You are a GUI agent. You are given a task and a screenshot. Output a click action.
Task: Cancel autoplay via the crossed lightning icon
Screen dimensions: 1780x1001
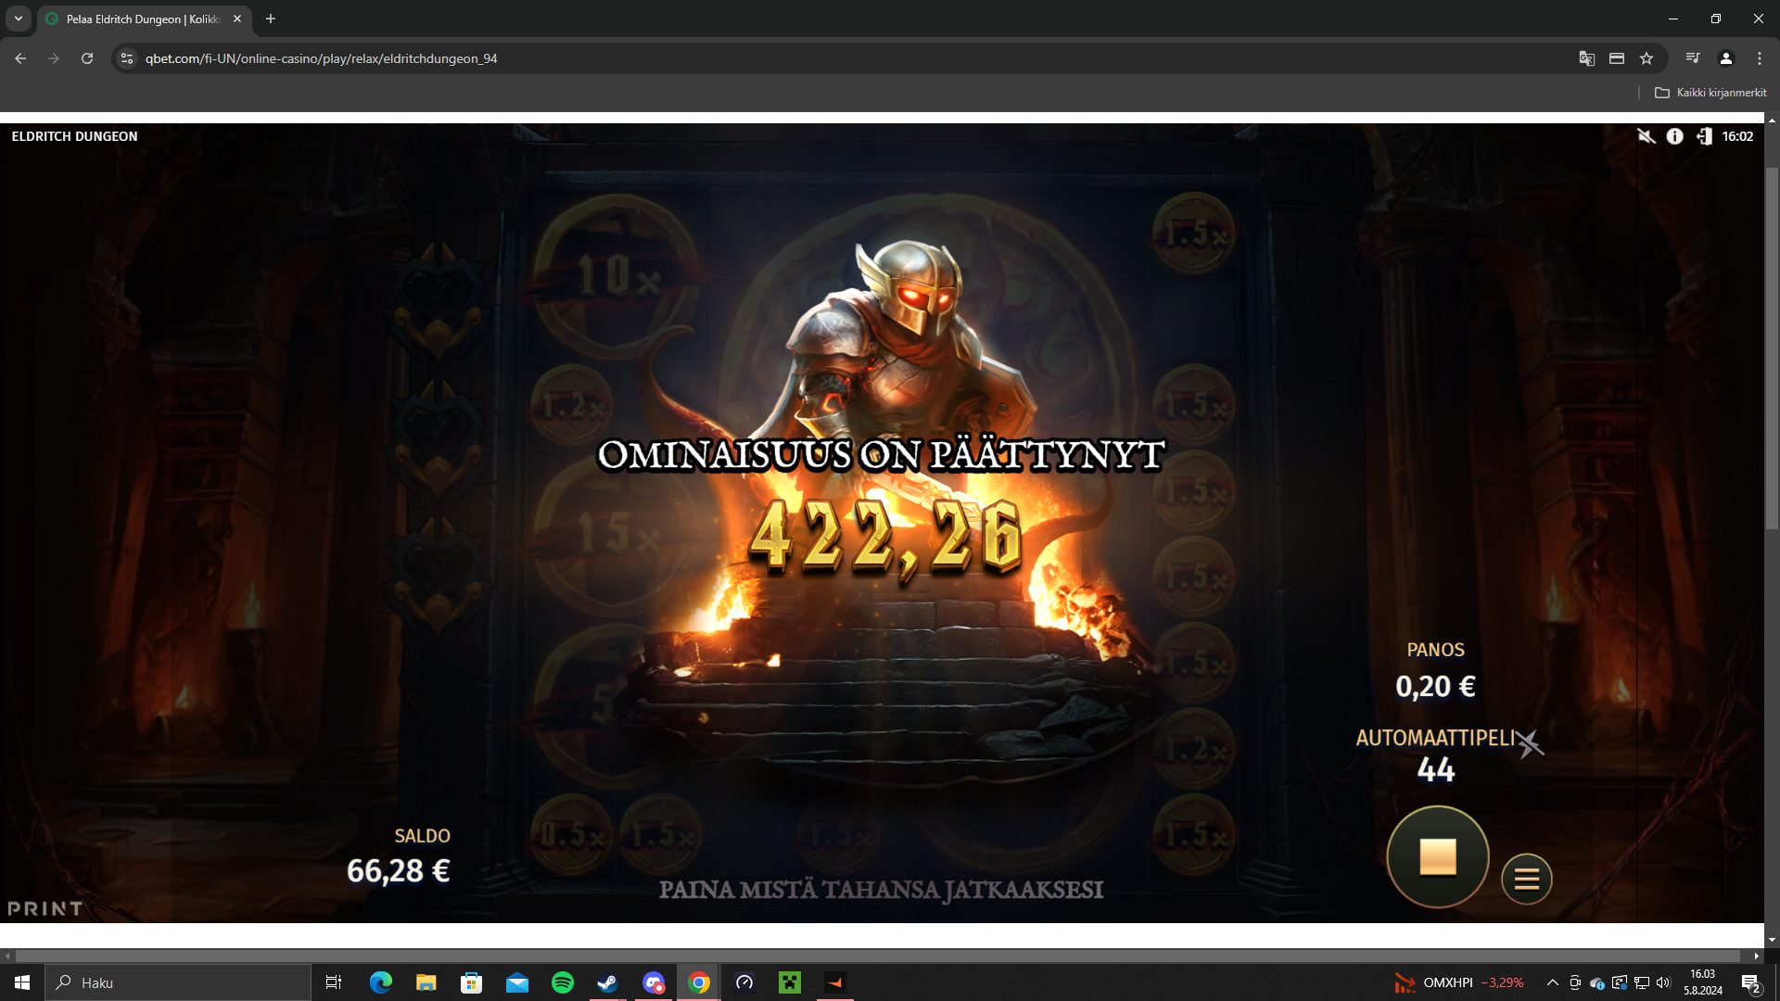pos(1530,743)
